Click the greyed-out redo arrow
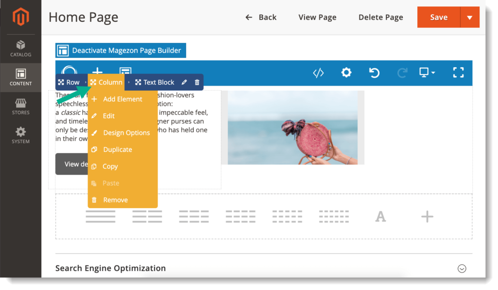This screenshot has width=498, height=290. [402, 72]
